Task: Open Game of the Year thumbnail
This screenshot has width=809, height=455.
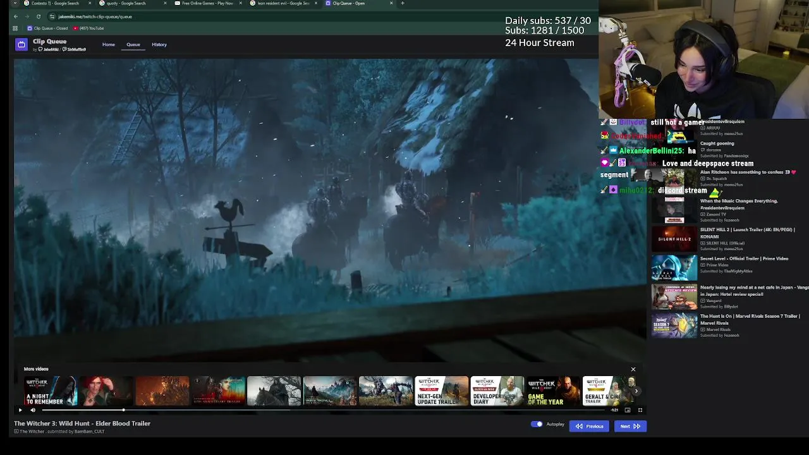Action: coord(553,391)
